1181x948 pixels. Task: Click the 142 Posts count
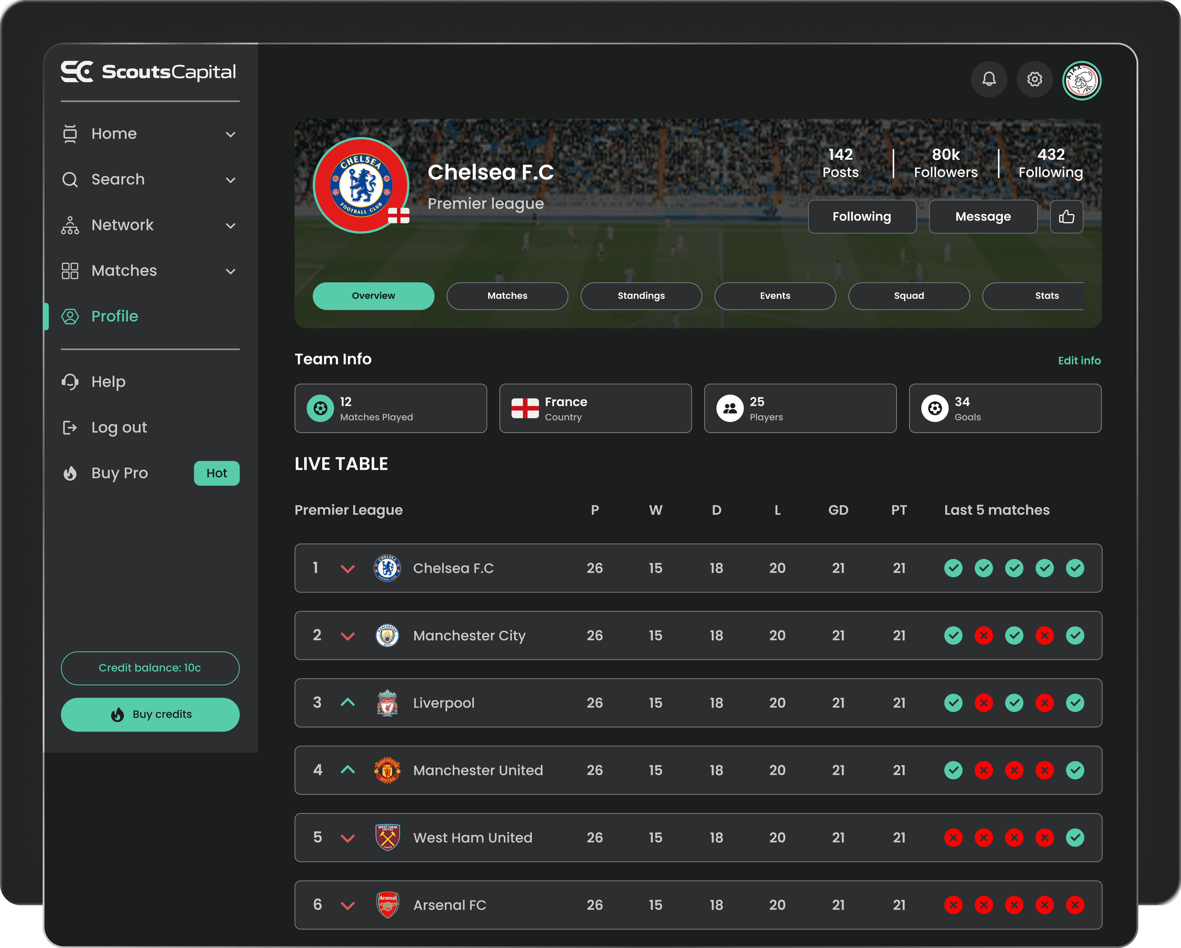tap(840, 163)
